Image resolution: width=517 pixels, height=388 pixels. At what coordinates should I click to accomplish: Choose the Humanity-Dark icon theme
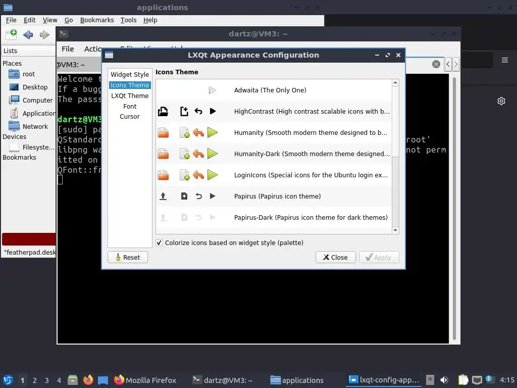(274, 154)
